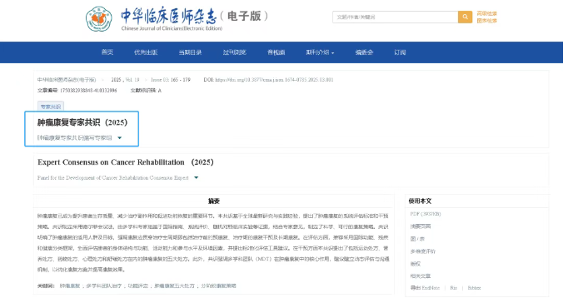Screen dimensions: 568x303
Task: Click the Chinese Journal of Clinicians title
Action: [172, 28]
